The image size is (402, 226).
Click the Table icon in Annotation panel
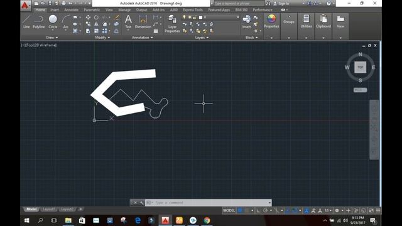tap(156, 31)
